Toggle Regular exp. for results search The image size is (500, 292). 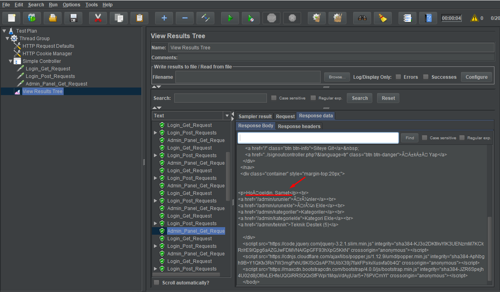pyautogui.click(x=313, y=98)
